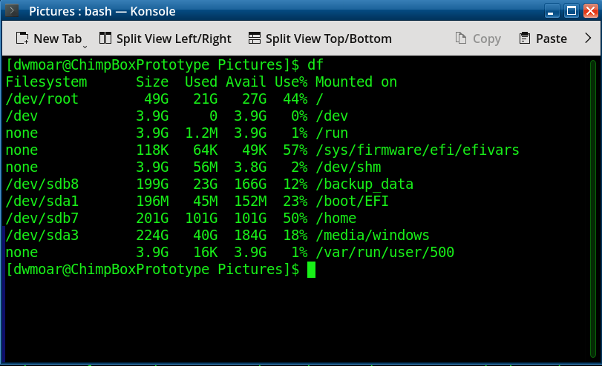Show hidden toolbar items via overflow chevron

(589, 39)
